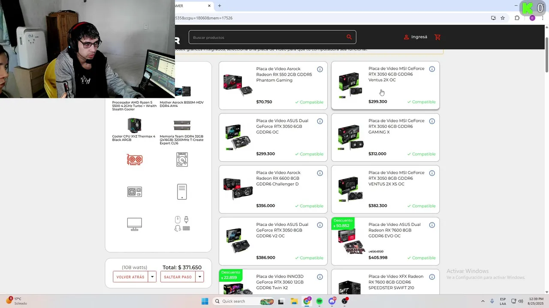
Task: Click the MSI RTX 3050 8GB VENTUS product image
Action: 351,189
